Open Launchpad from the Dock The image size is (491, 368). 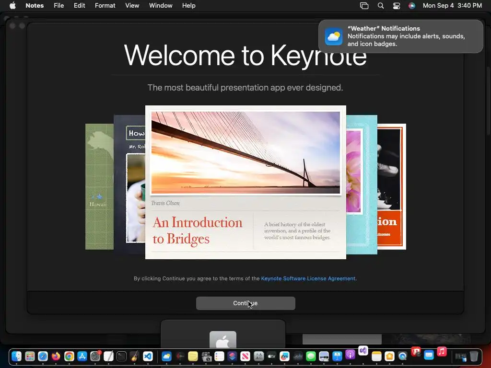(x=30, y=356)
